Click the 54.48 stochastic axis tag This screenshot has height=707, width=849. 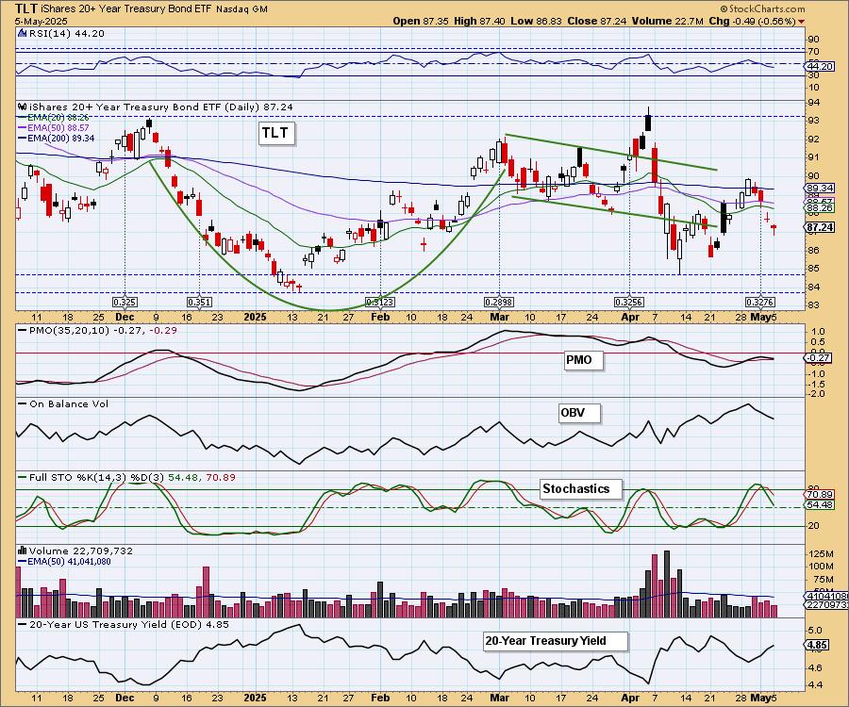(x=820, y=504)
